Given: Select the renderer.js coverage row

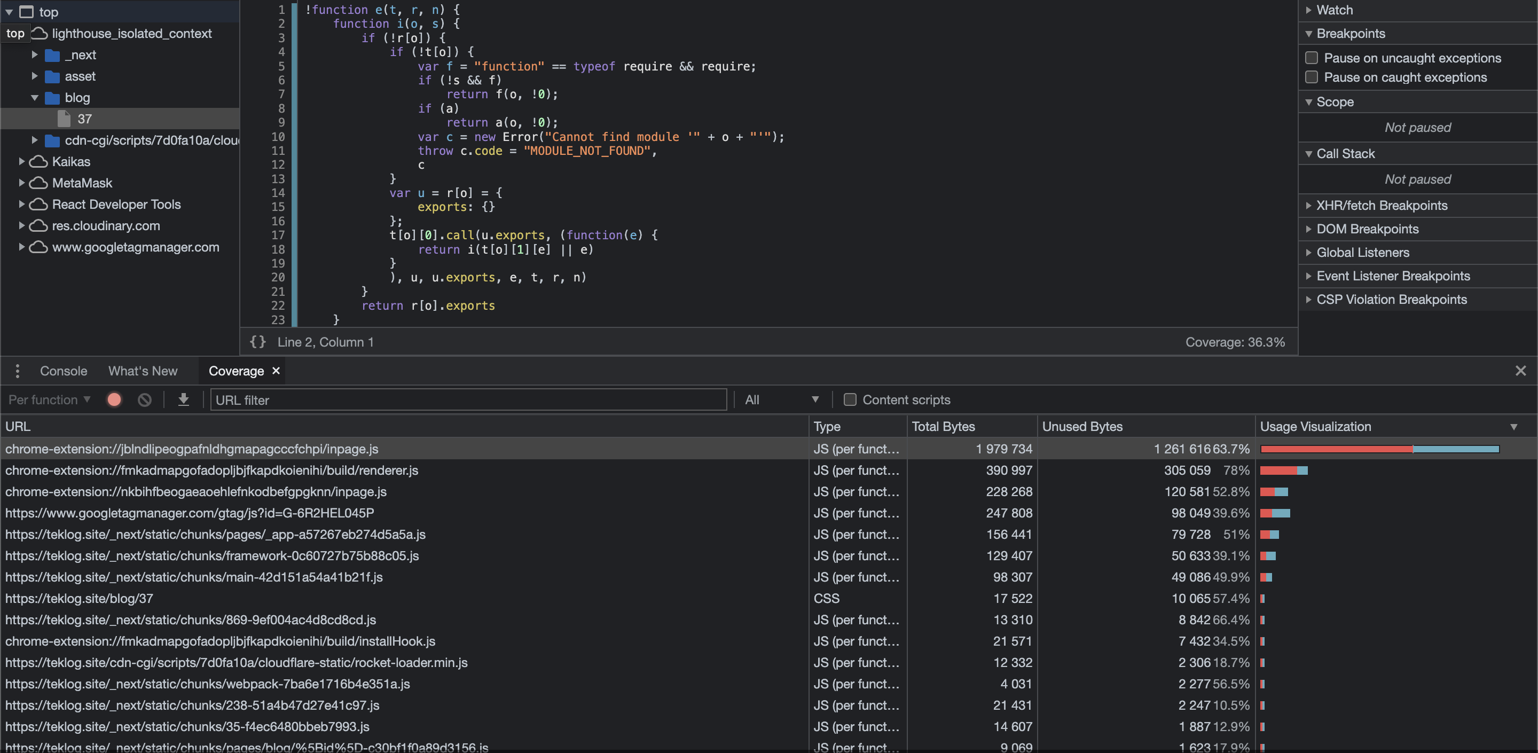Looking at the screenshot, I should point(769,470).
